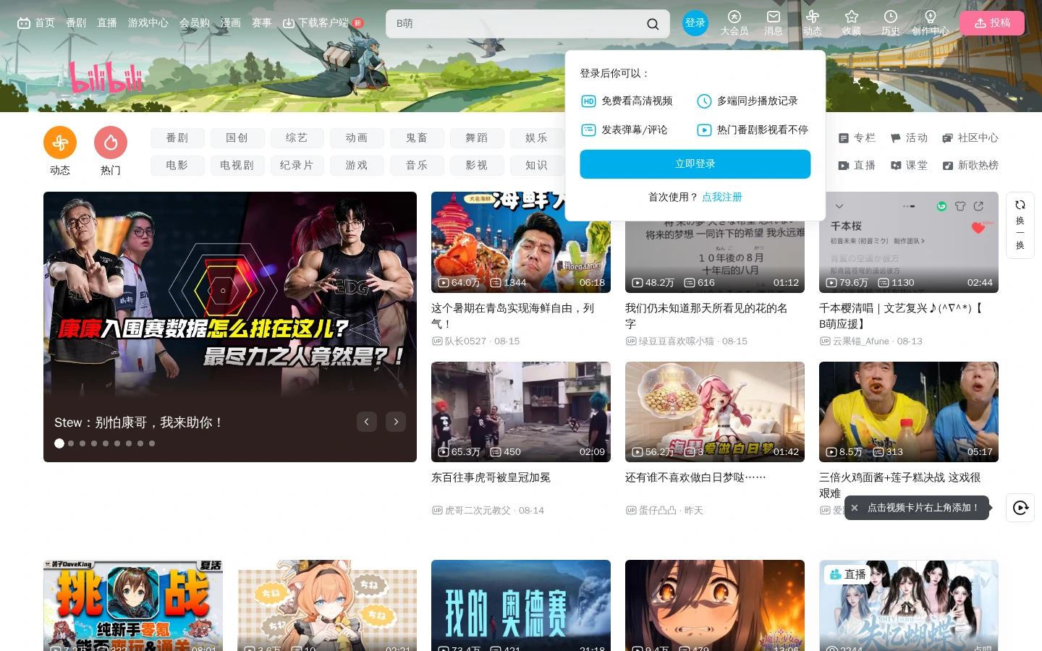The height and width of the screenshot is (651, 1042).
Task: Open 创作中心 lightbulb icon
Action: (931, 23)
